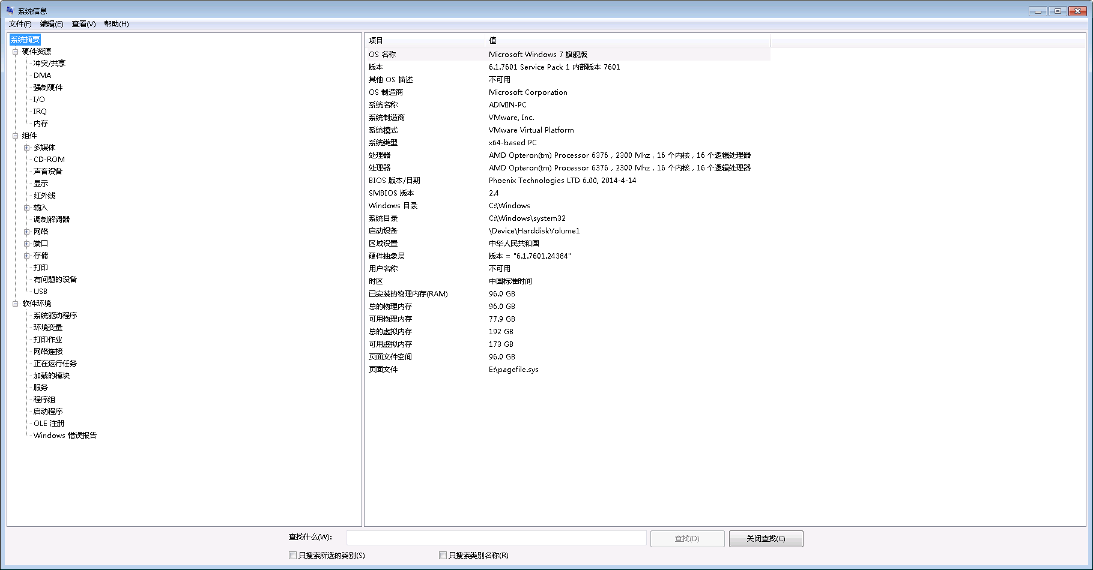
Task: Select 加载的模块 tree item
Action: [52, 376]
